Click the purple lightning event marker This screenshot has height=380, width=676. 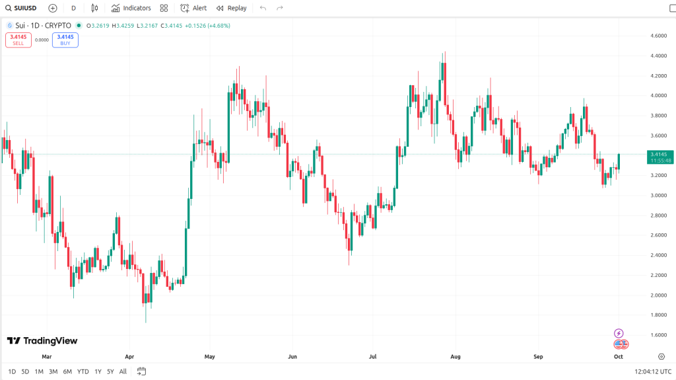619,333
